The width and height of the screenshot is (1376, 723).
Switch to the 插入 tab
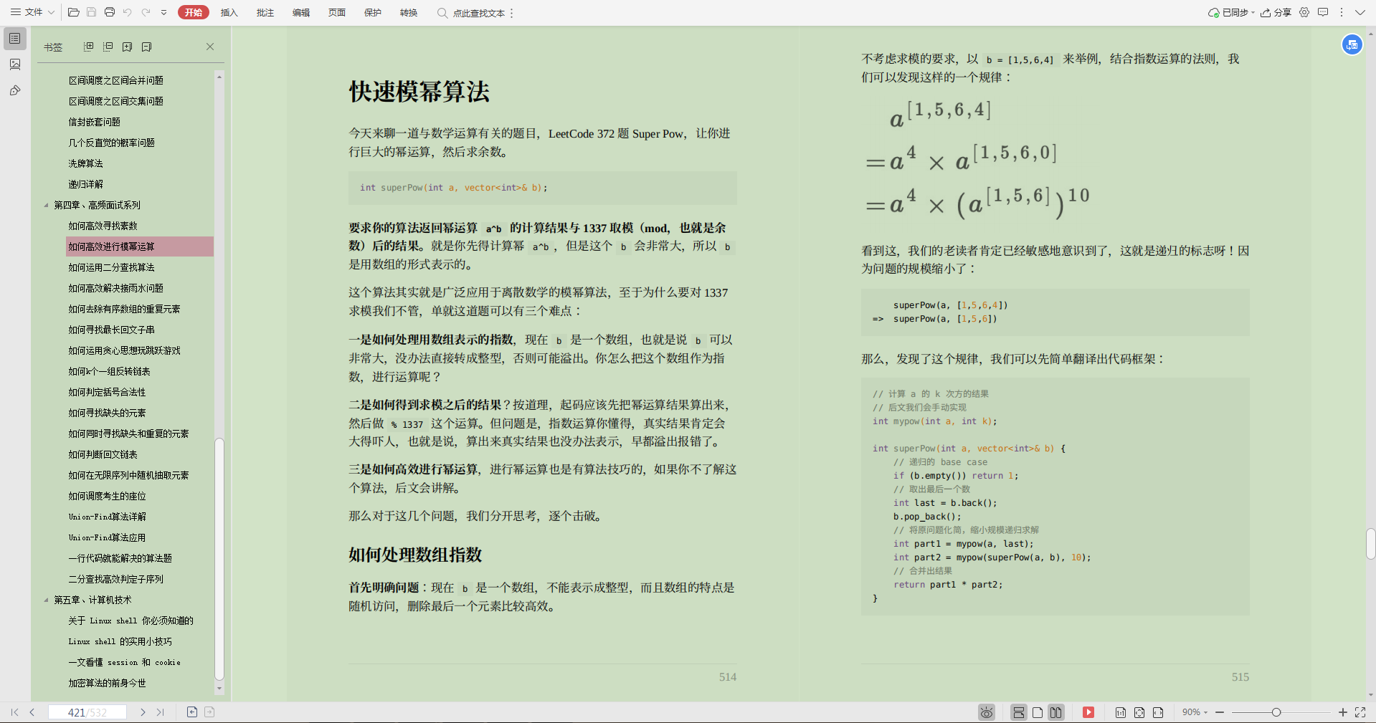tap(229, 12)
